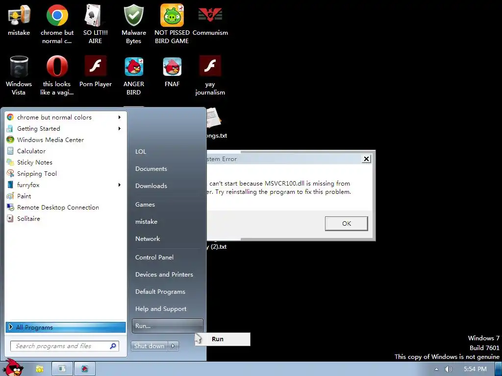Expand Getting Started submenu arrow
Viewport: 502px width, 376px height.
(x=120, y=129)
